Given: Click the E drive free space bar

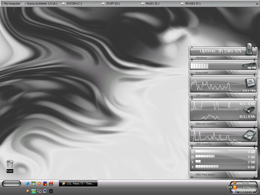Looking at the screenshot, I should click(198, 161).
